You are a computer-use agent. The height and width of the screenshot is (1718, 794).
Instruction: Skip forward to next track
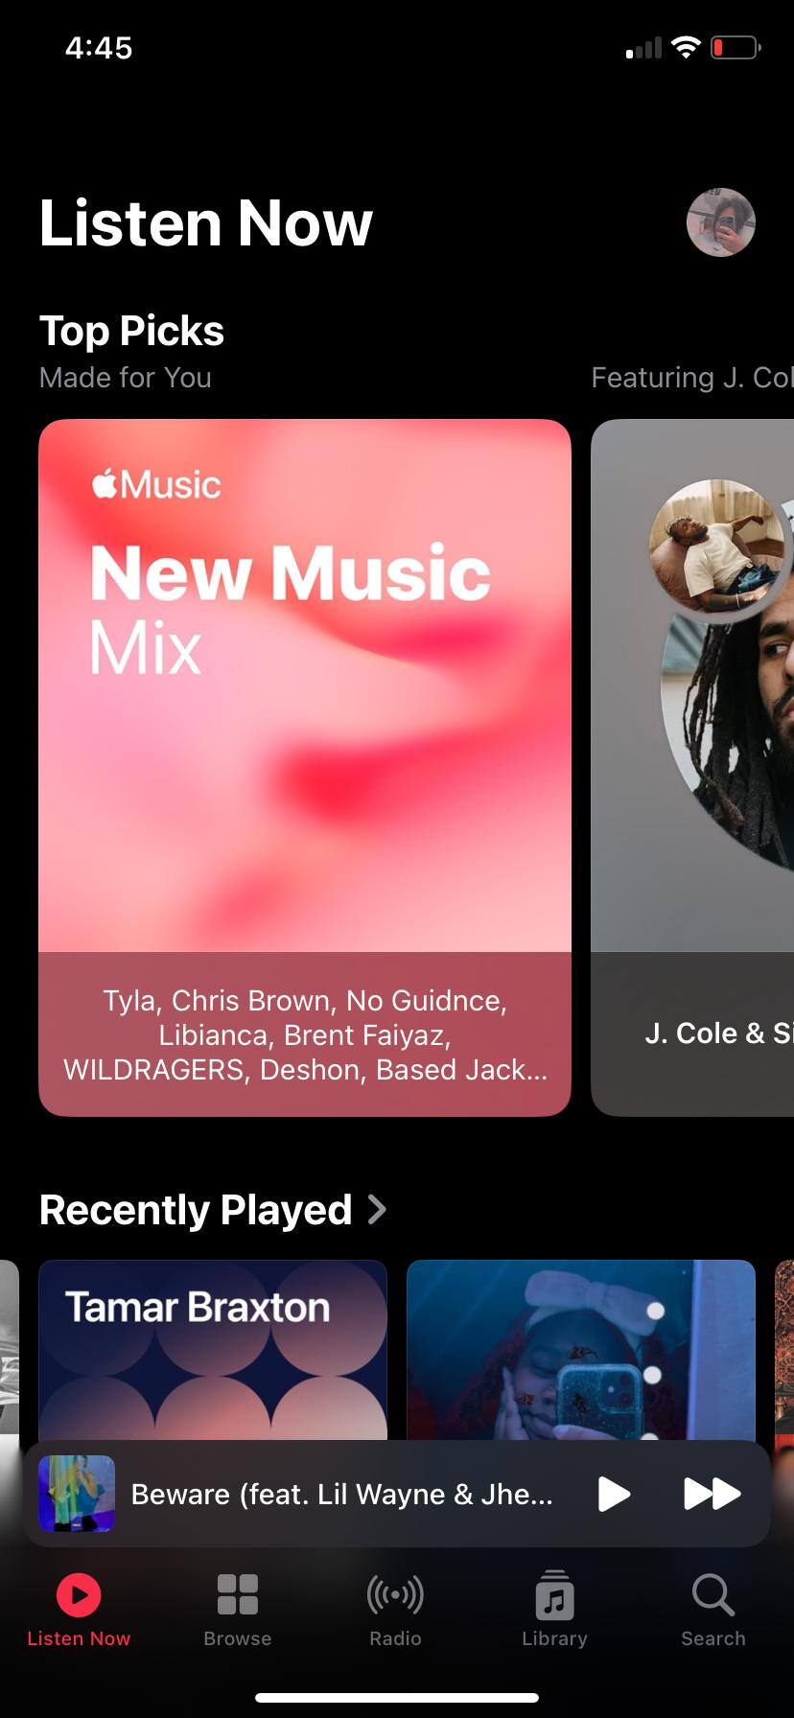click(x=712, y=1494)
